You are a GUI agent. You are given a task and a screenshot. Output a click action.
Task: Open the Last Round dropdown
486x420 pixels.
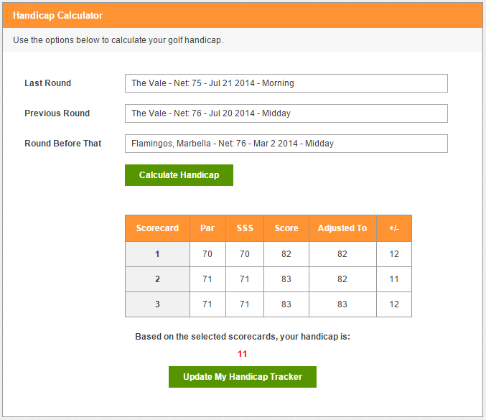[286, 83]
